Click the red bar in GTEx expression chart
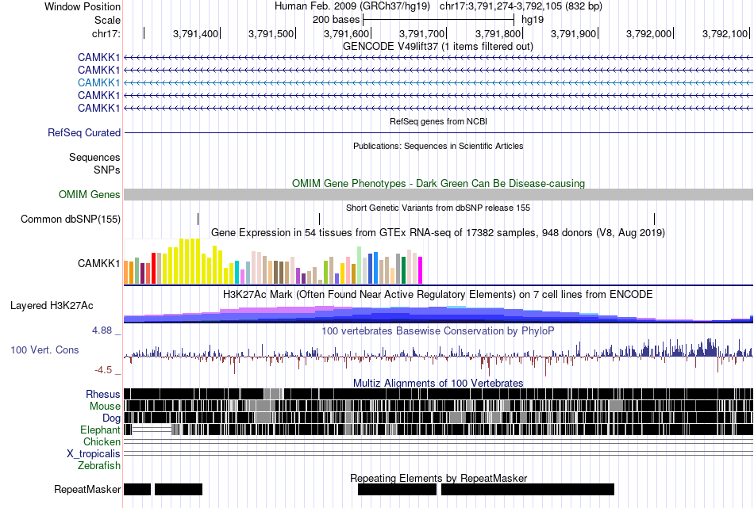754x508 pixels. tap(153, 269)
